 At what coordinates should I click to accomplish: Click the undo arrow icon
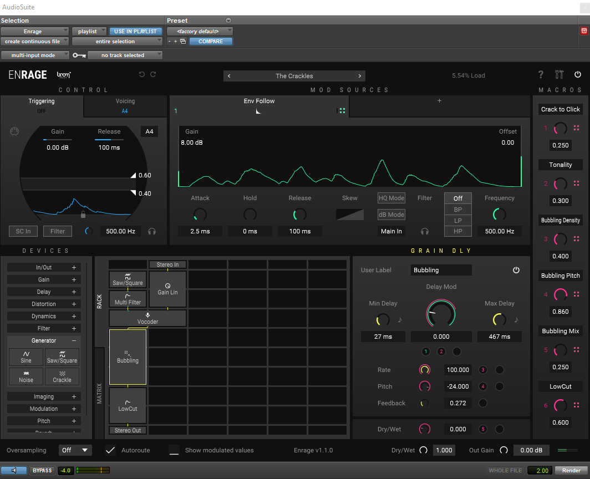tap(141, 75)
